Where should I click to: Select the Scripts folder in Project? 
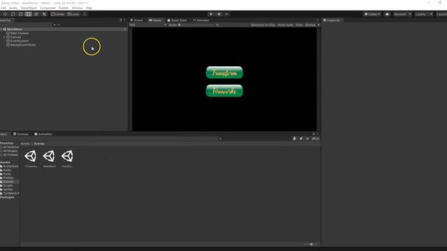7,185
